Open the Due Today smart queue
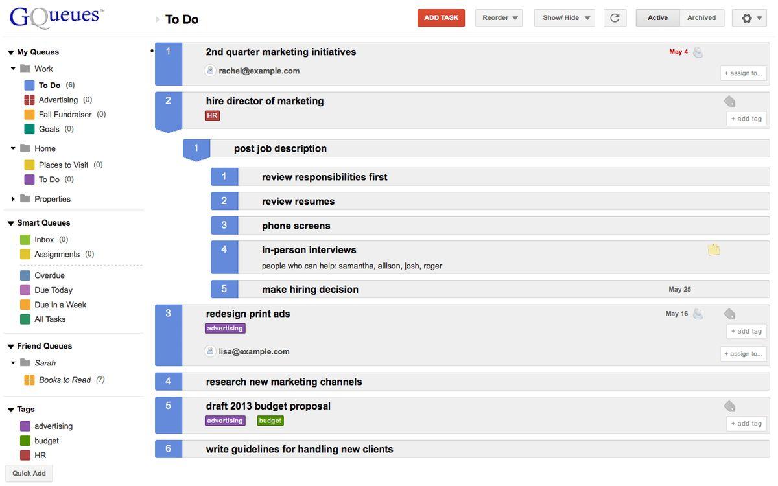Image resolution: width=778 pixels, height=486 pixels. [53, 290]
